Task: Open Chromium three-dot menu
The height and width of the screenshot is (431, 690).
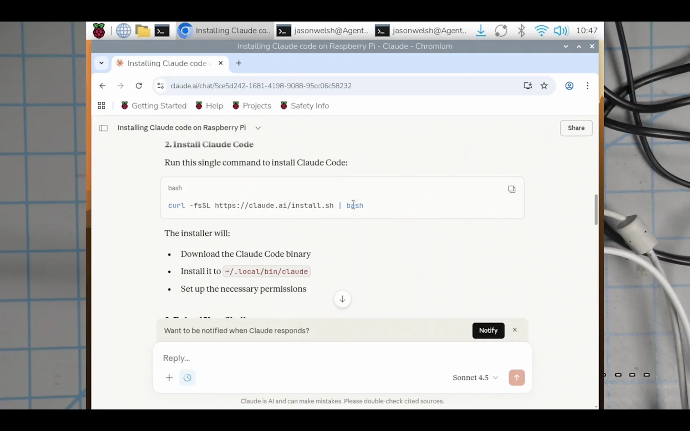Action: coord(587,86)
